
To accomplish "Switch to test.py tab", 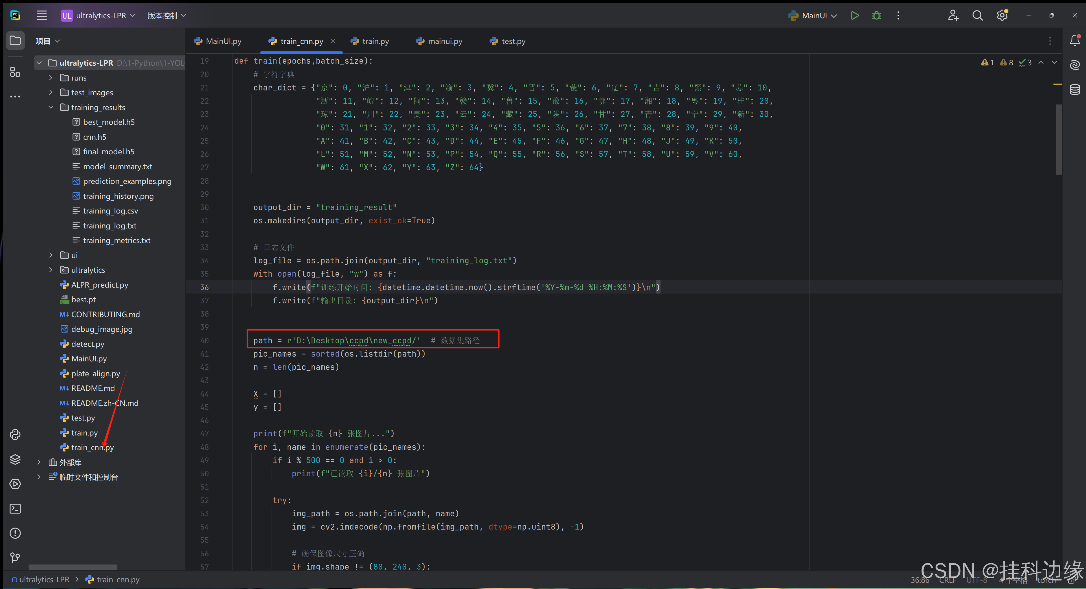I will pos(508,41).
